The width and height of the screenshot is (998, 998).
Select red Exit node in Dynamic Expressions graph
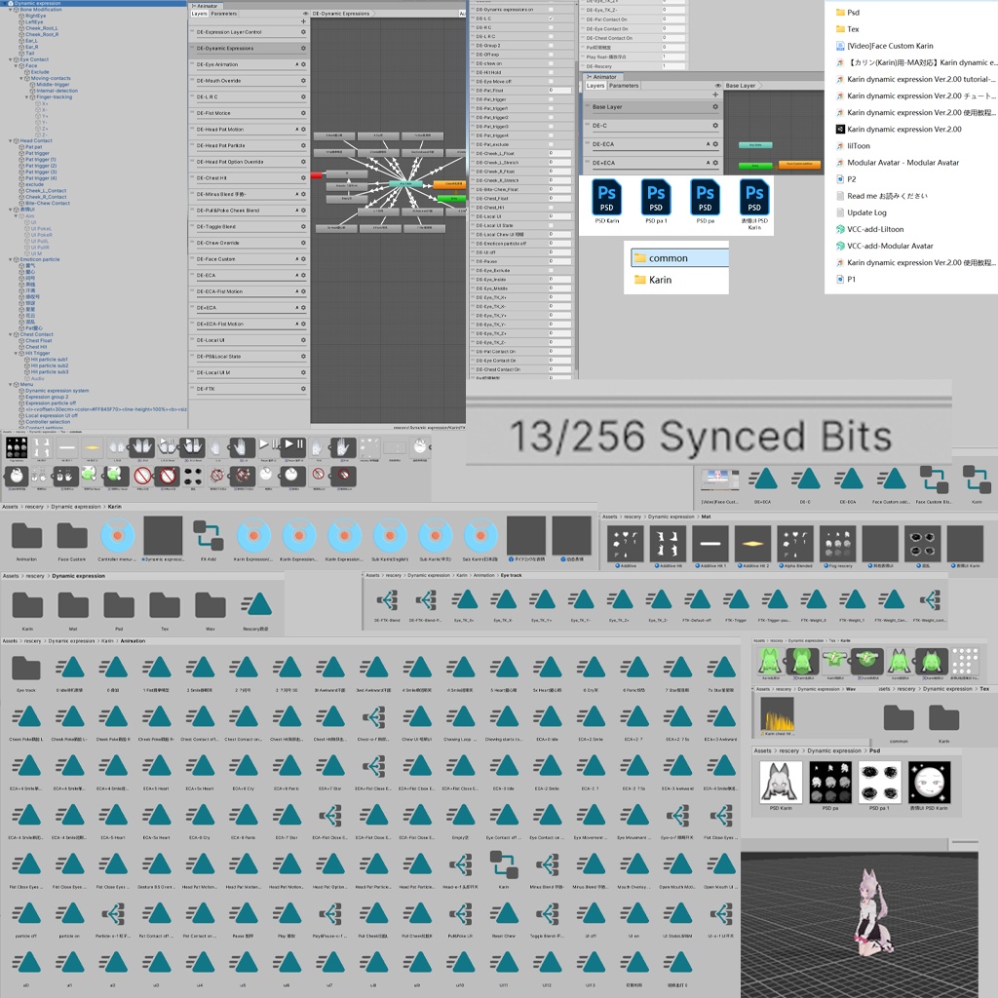tap(317, 175)
